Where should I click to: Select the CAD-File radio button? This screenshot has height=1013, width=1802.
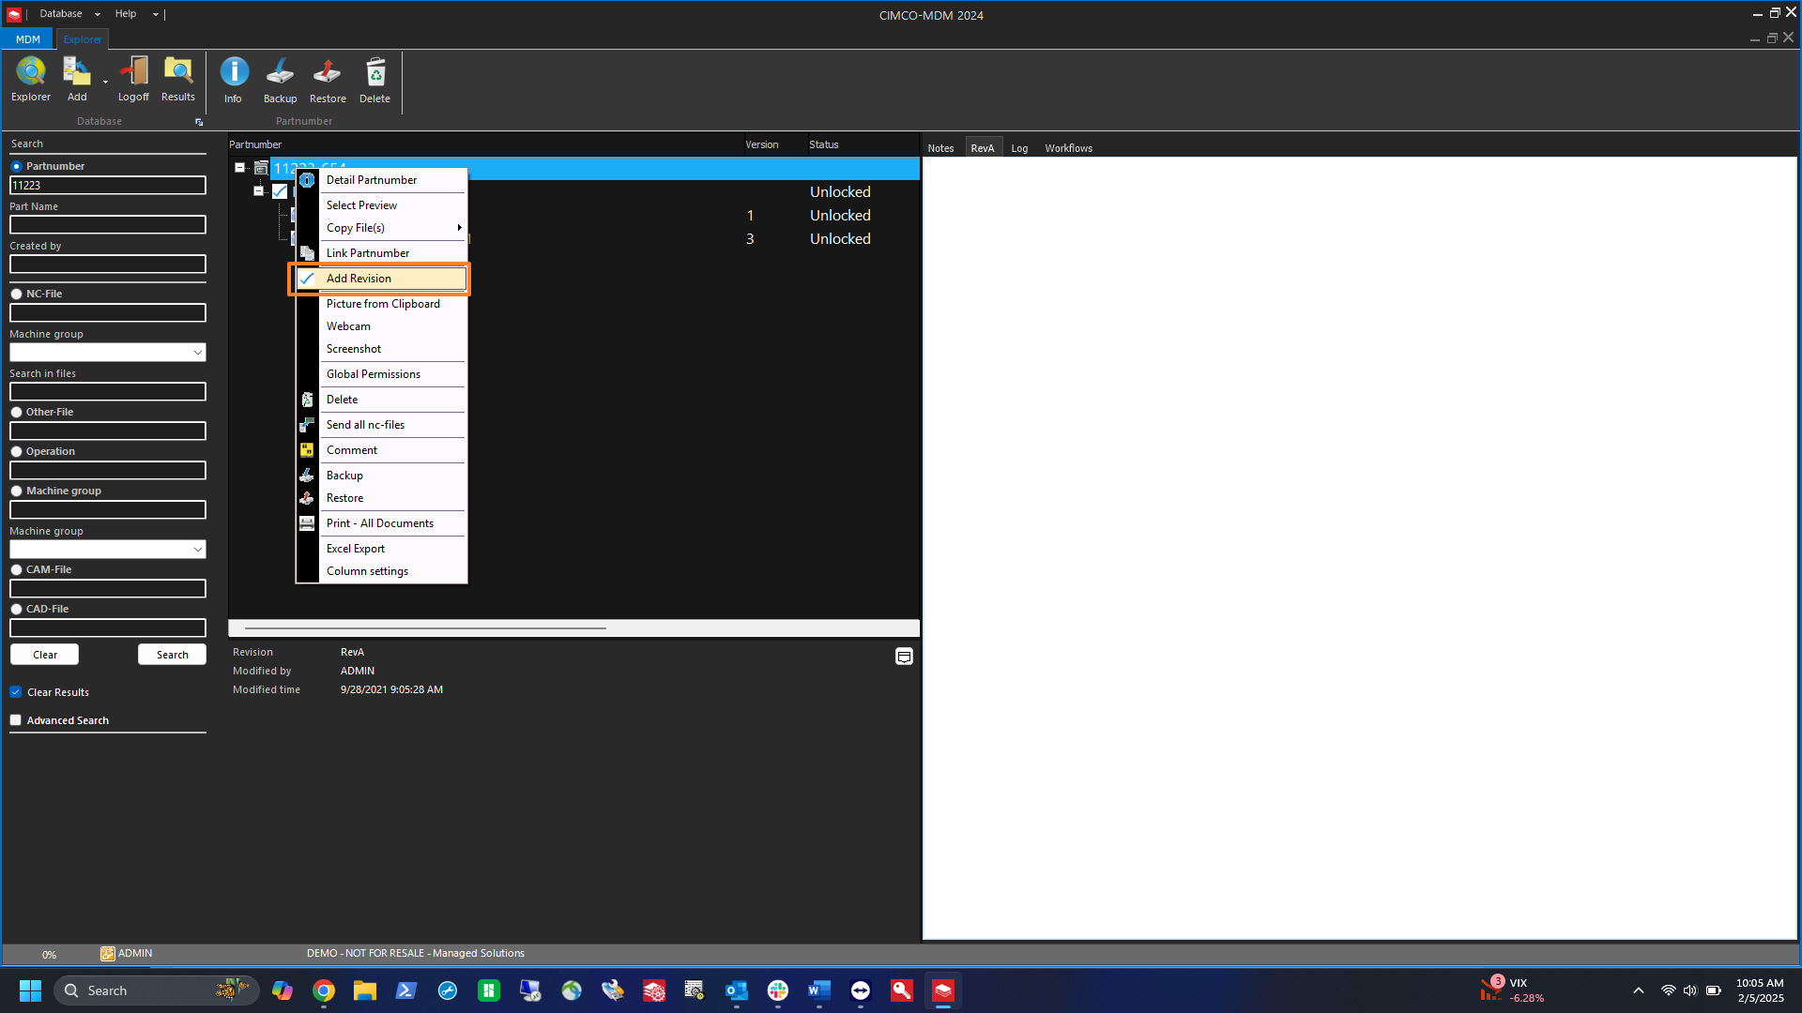(x=16, y=610)
